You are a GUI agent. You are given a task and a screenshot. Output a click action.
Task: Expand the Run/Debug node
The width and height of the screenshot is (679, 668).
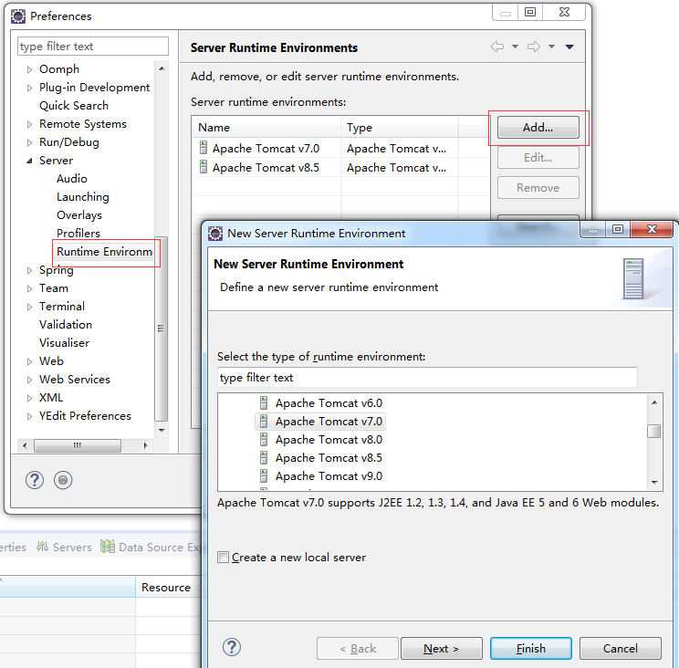point(29,142)
